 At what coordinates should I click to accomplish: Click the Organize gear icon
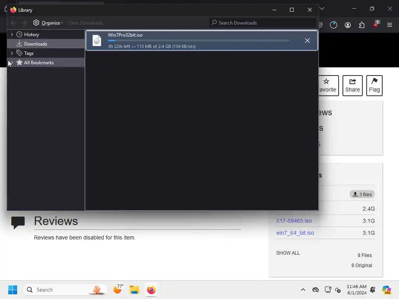(x=36, y=23)
